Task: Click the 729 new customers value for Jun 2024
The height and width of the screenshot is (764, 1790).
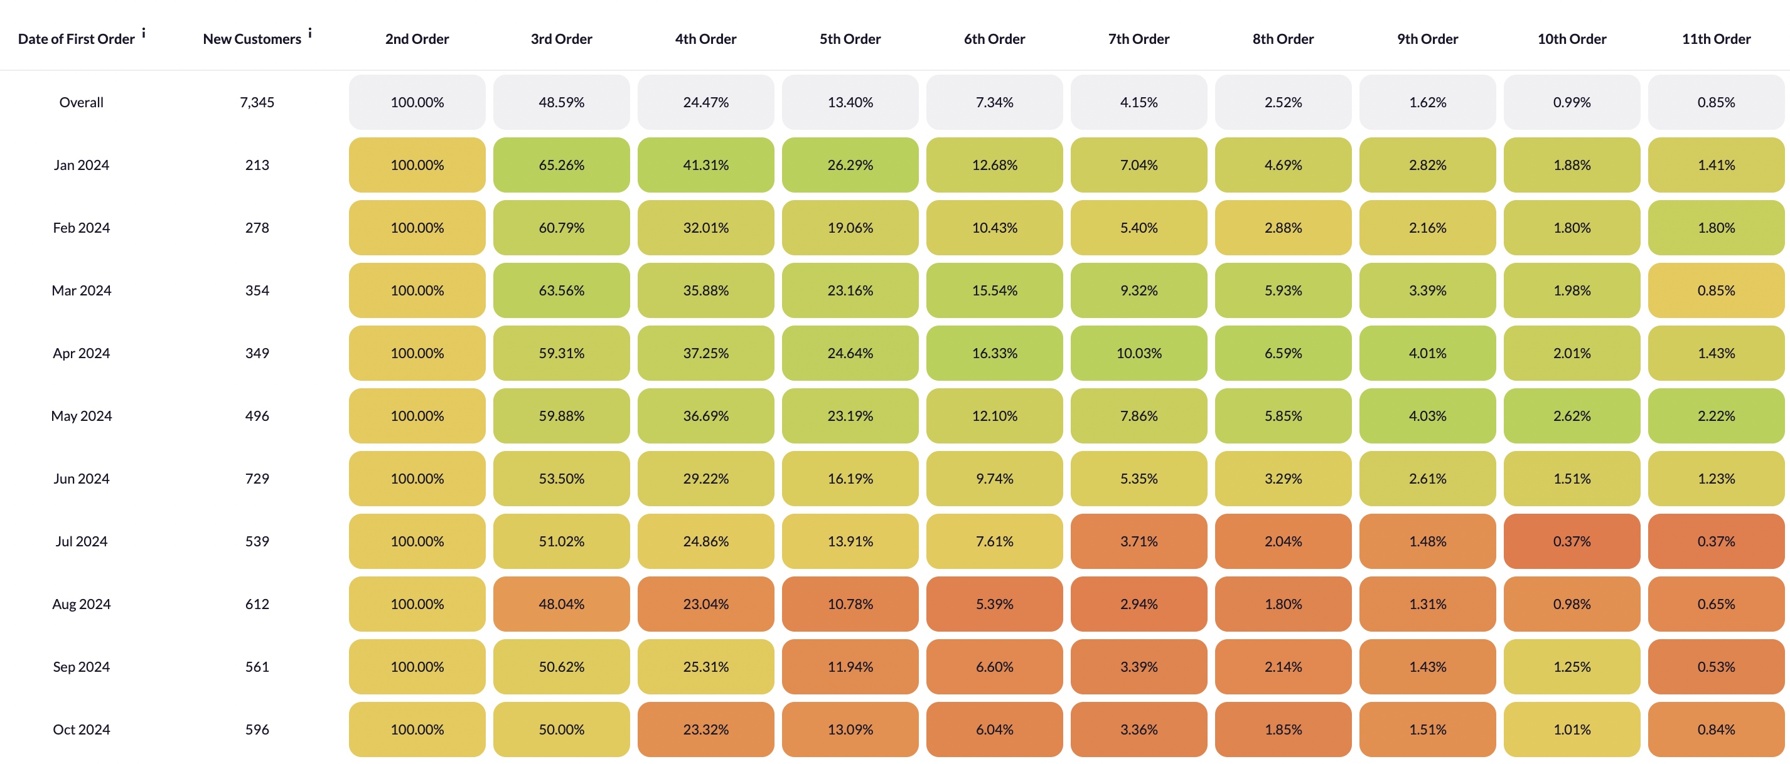Action: click(x=257, y=479)
